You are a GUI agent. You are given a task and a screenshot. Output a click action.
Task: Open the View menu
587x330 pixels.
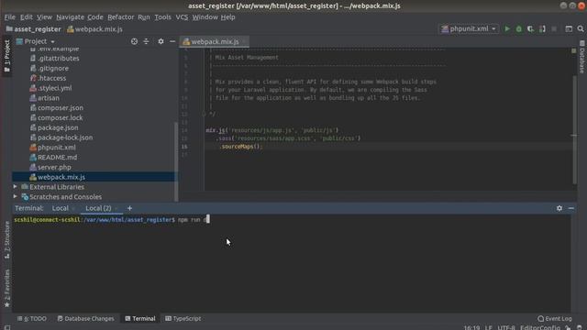pyautogui.click(x=44, y=17)
